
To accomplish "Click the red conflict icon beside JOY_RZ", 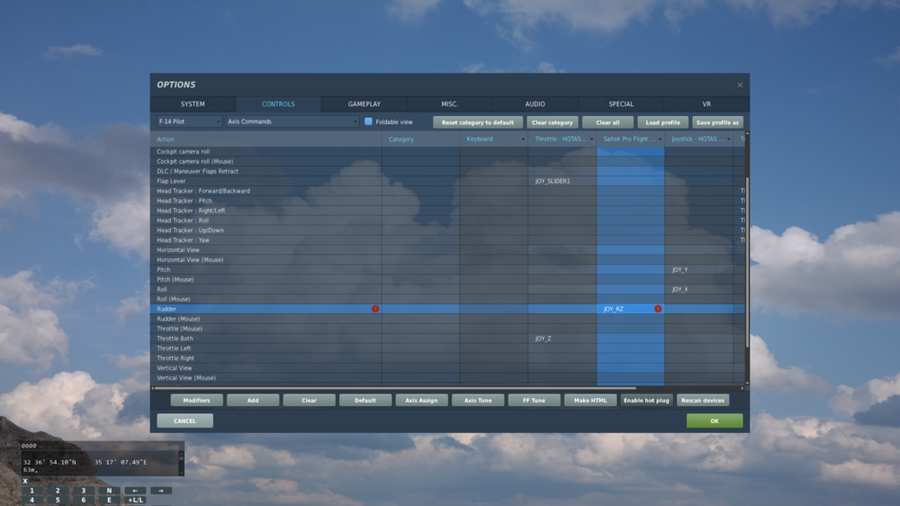I will click(658, 309).
